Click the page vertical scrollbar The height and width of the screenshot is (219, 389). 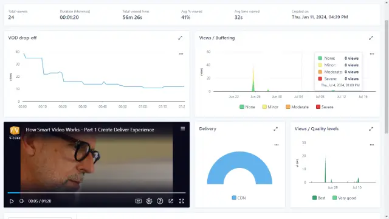point(387,77)
